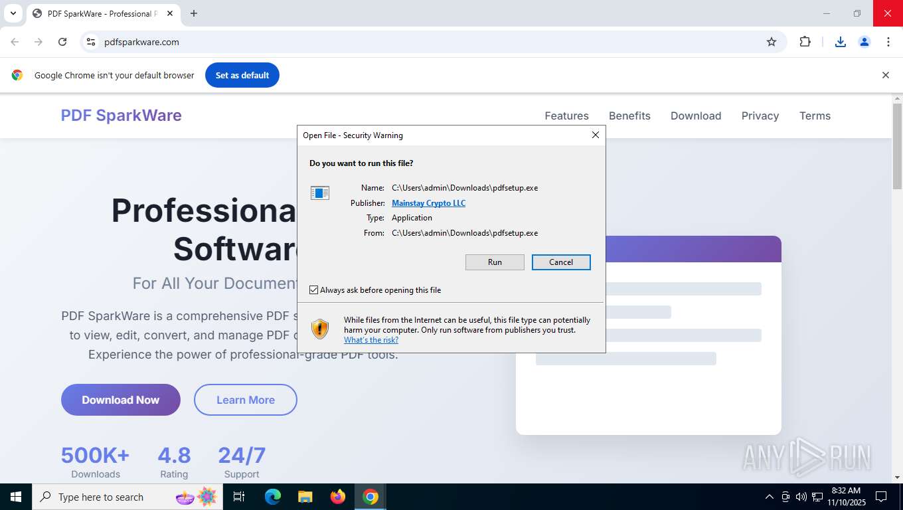The image size is (903, 510).
Task: Click the application file icon in dialog
Action: tap(320, 193)
